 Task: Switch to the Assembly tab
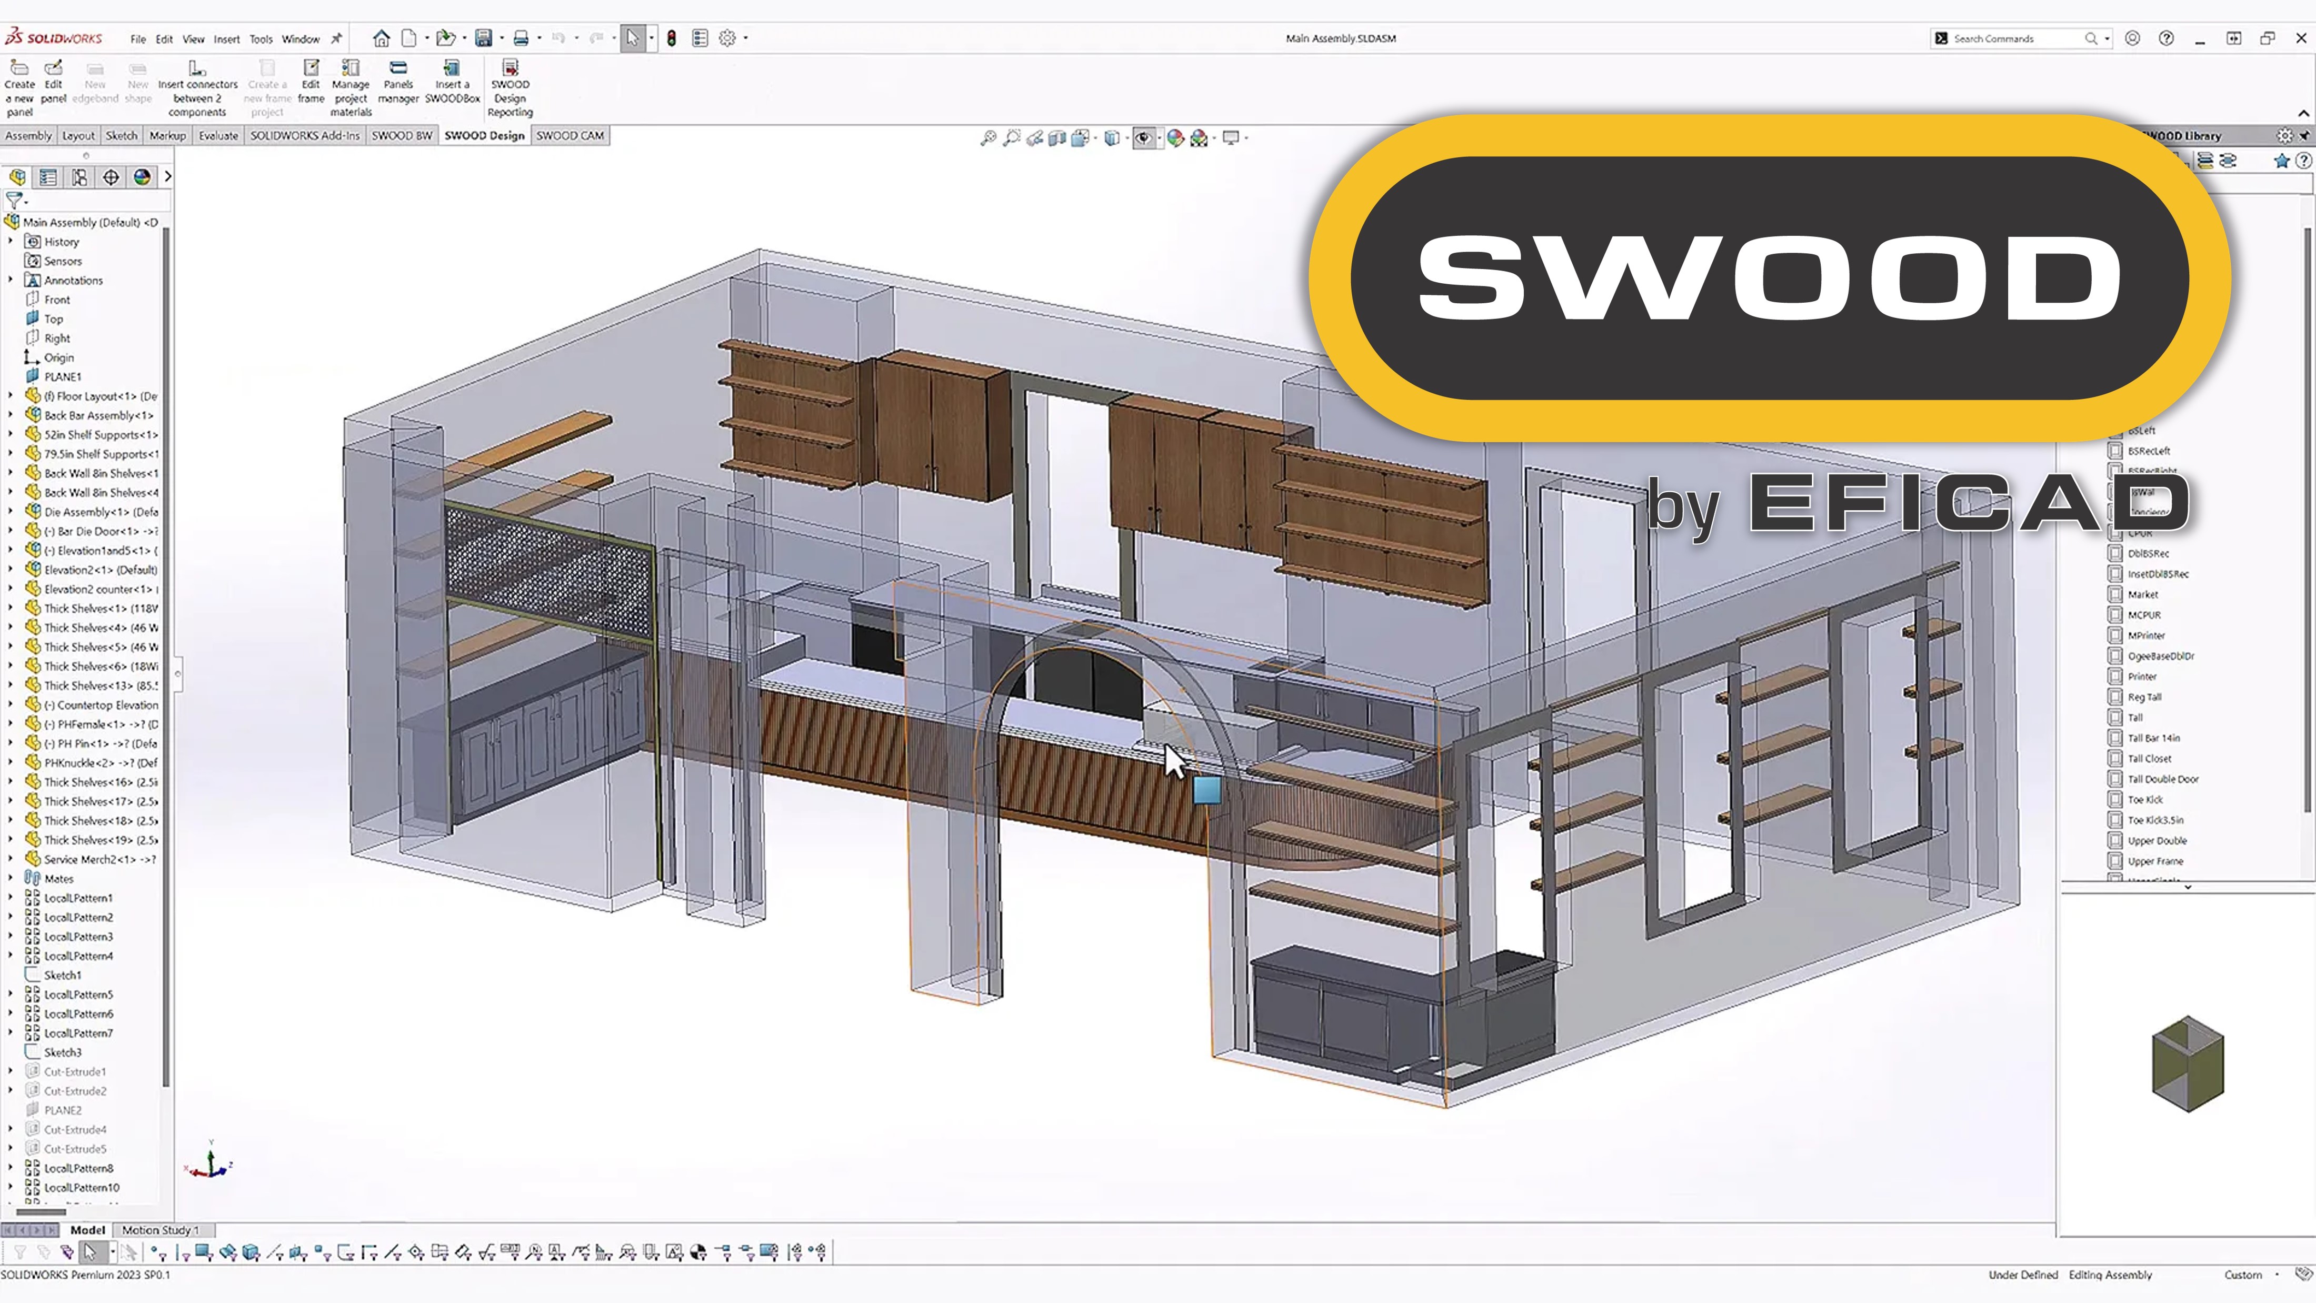coord(29,136)
